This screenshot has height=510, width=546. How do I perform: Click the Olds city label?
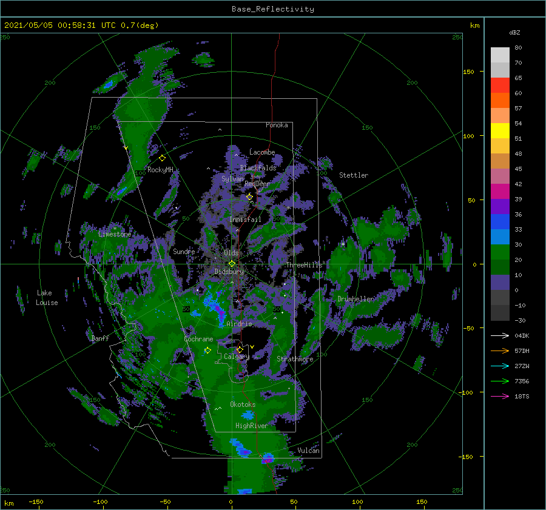pos(231,253)
